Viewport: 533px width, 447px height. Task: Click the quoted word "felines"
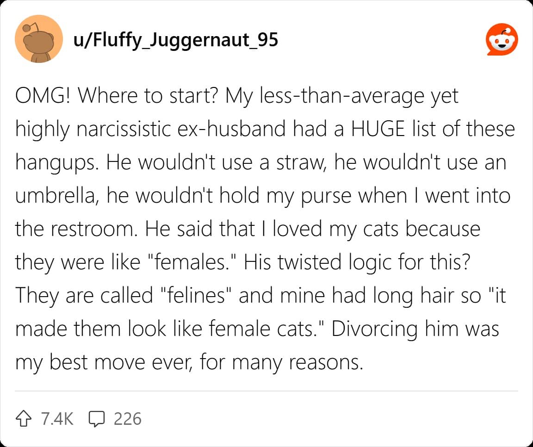[x=194, y=296]
